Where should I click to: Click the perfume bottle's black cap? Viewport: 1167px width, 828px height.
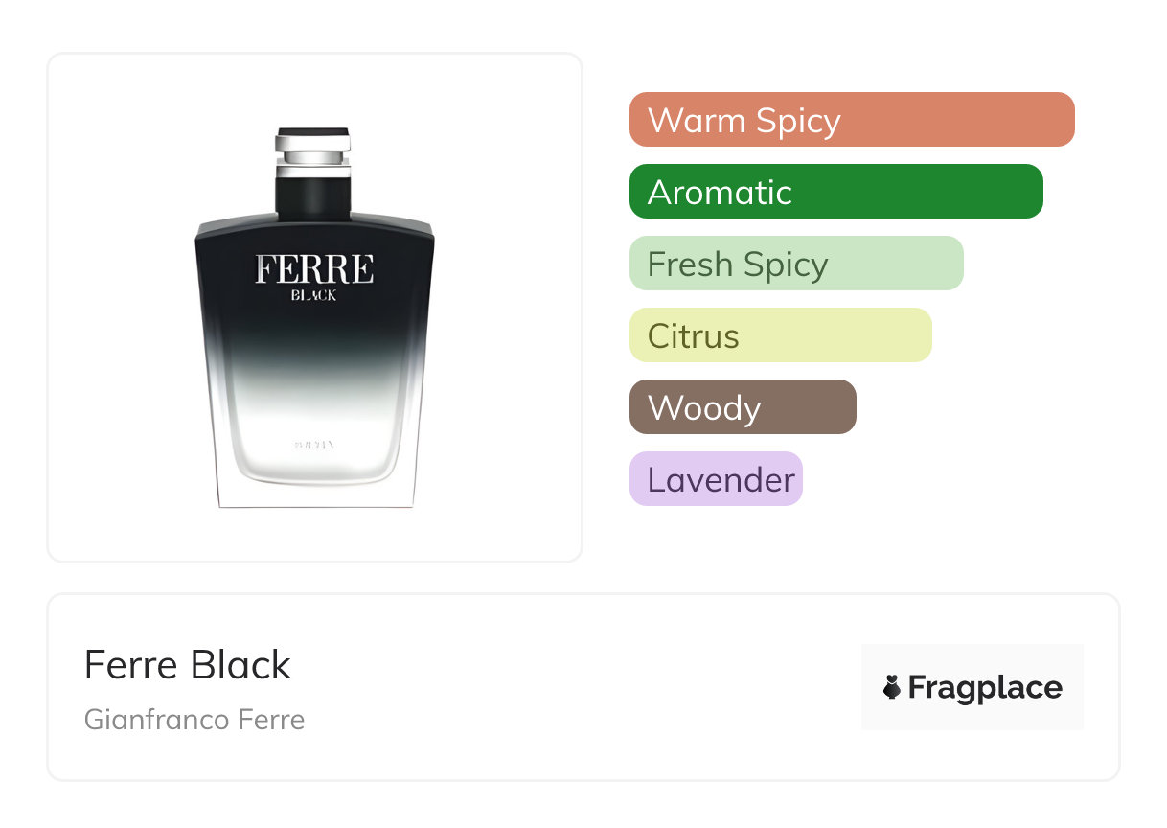[x=313, y=133]
